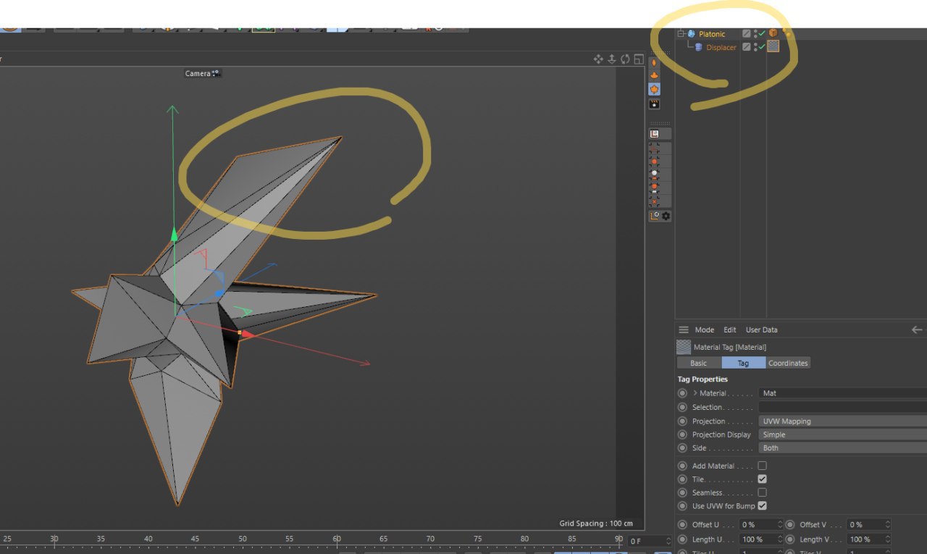Click the viewport pan camera icon
This screenshot has height=554, width=927.
(x=598, y=59)
